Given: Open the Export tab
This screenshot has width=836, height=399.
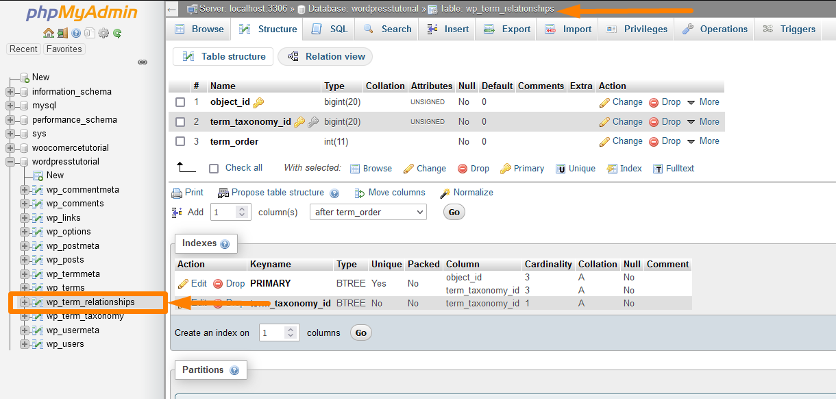Looking at the screenshot, I should coord(507,29).
